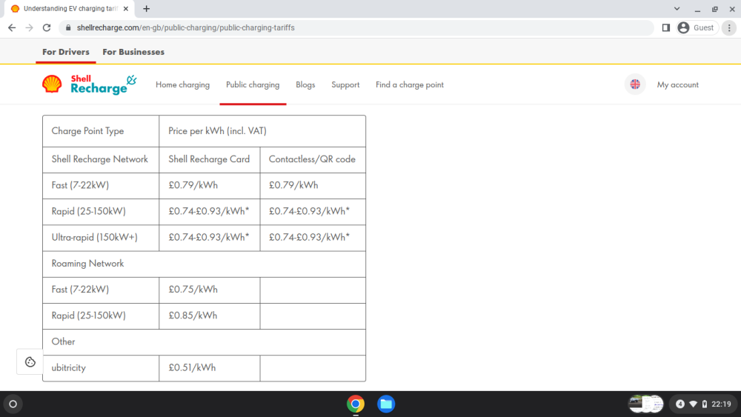
Task: Open the notification count badge
Action: pyautogui.click(x=679, y=404)
